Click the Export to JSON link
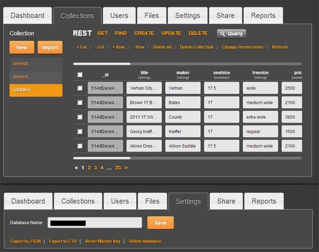The height and width of the screenshot is (252, 319). click(25, 241)
